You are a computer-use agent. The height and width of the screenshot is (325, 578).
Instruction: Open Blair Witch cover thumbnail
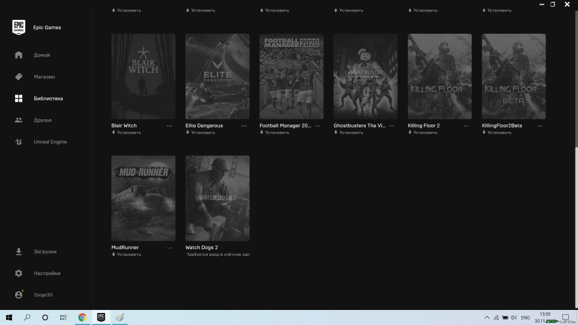(x=143, y=76)
